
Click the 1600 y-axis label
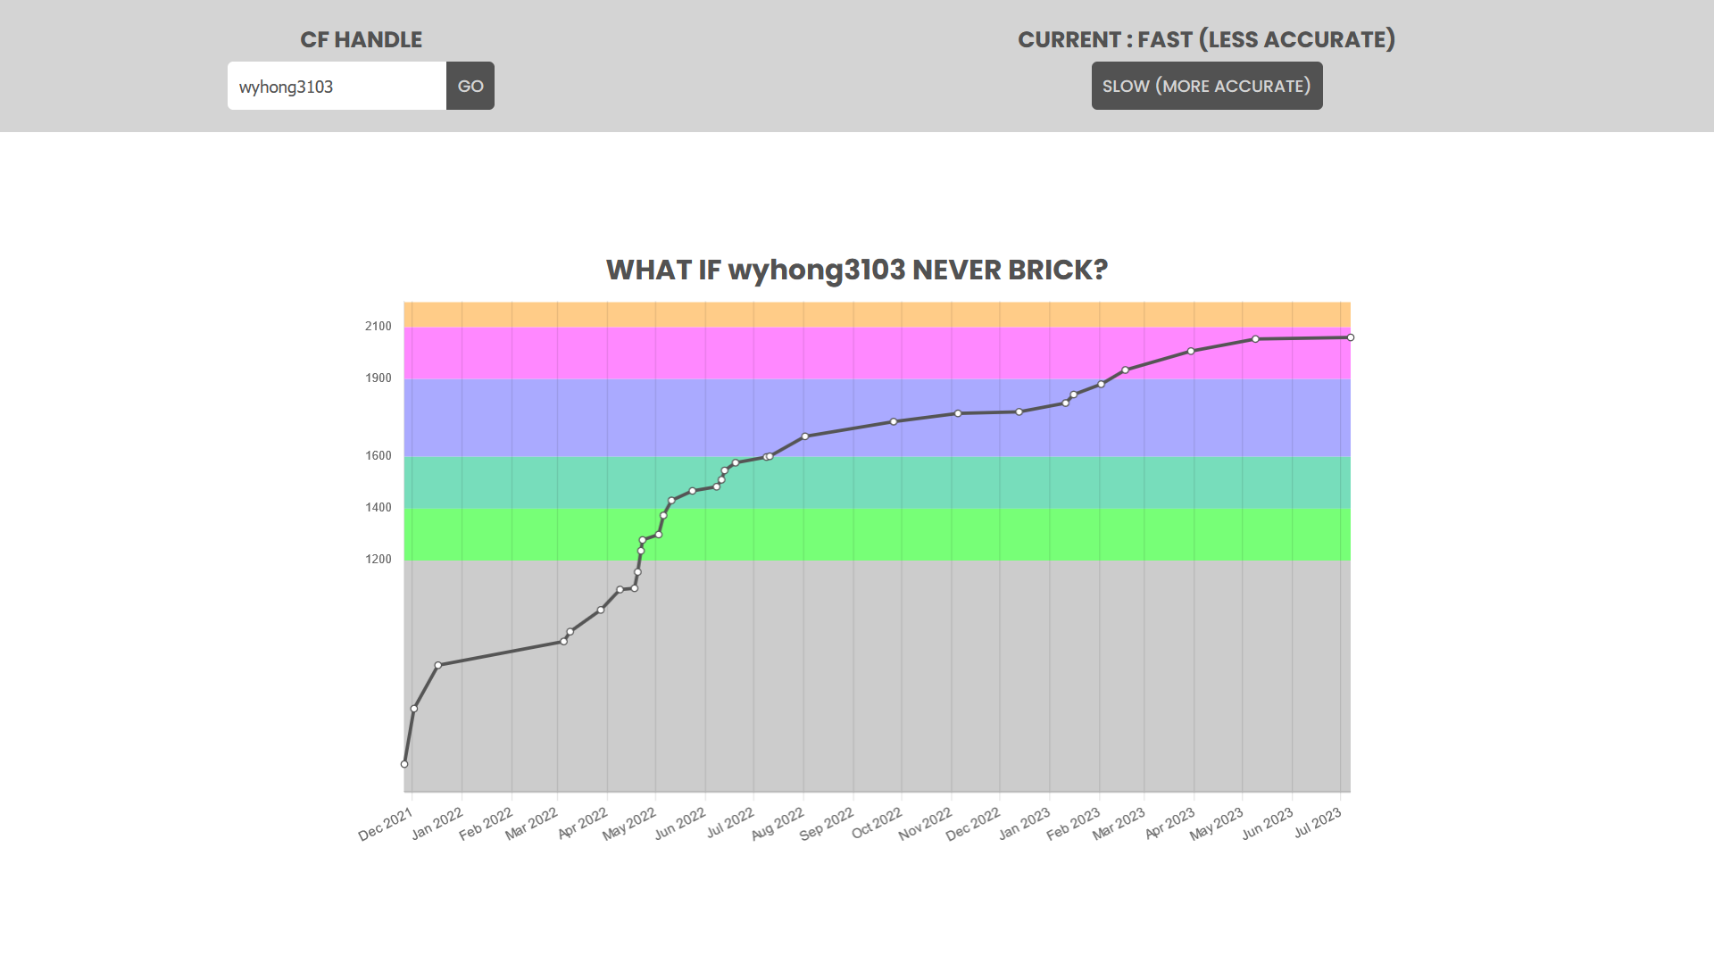[379, 456]
